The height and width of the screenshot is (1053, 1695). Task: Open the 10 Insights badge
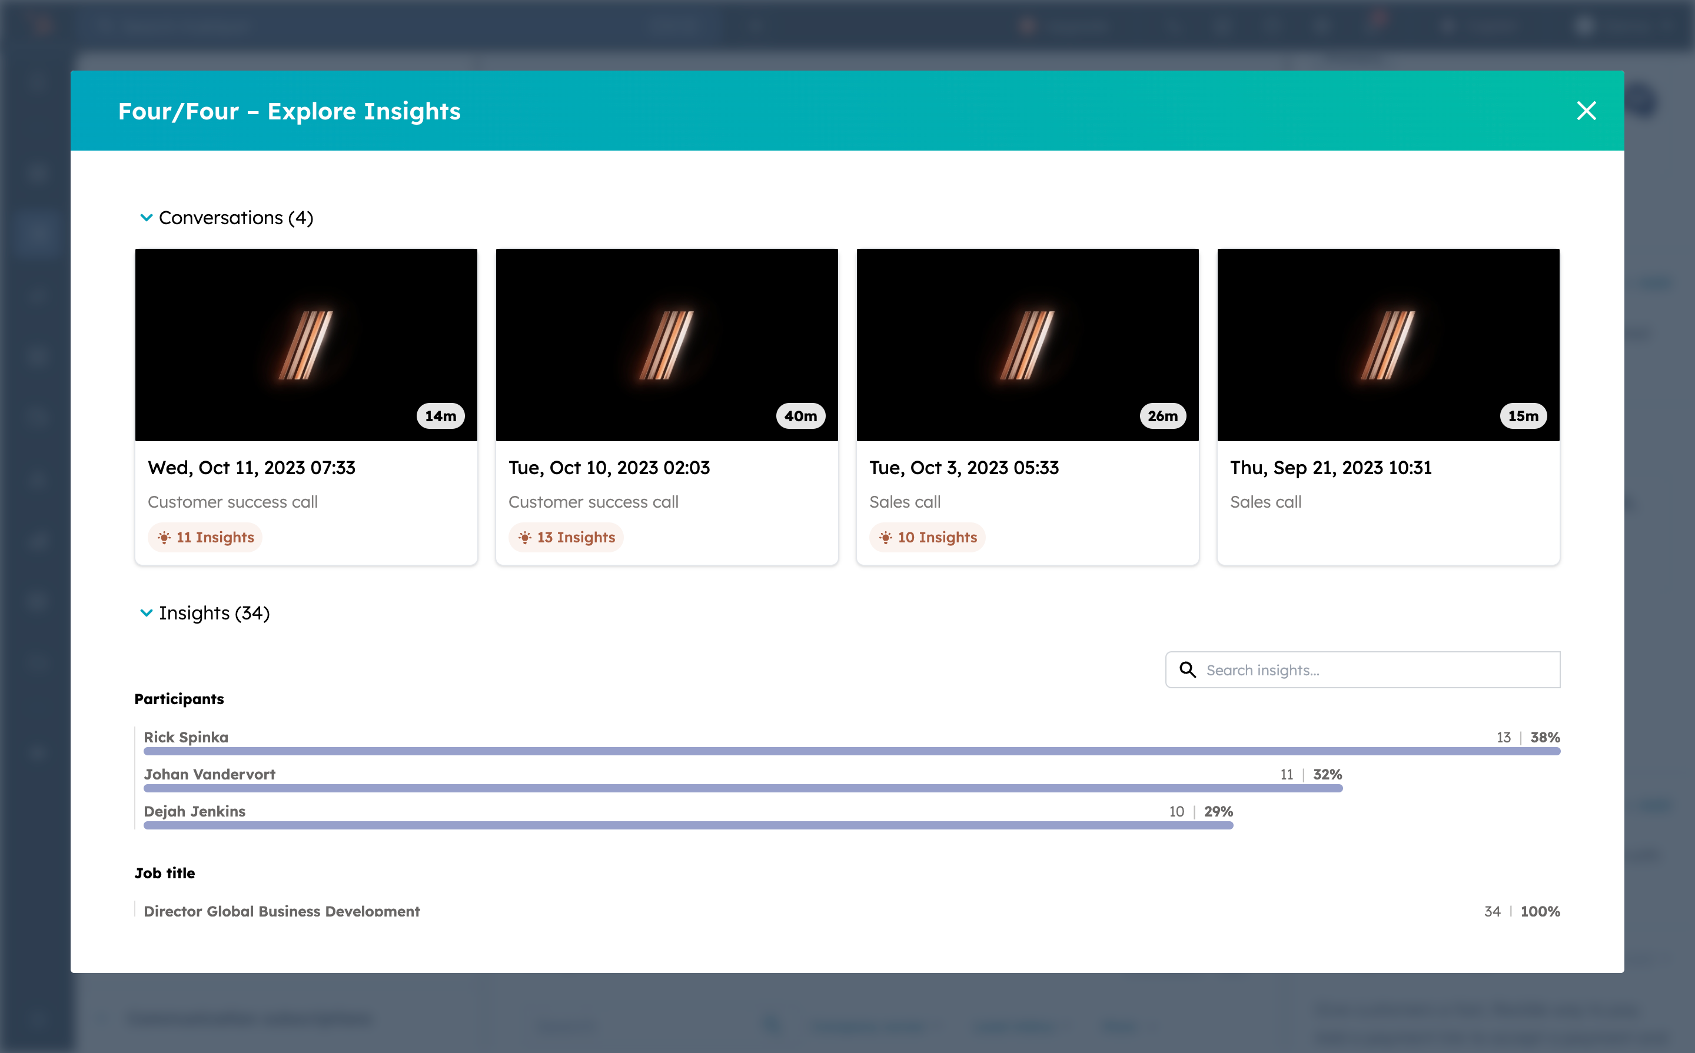[928, 538]
